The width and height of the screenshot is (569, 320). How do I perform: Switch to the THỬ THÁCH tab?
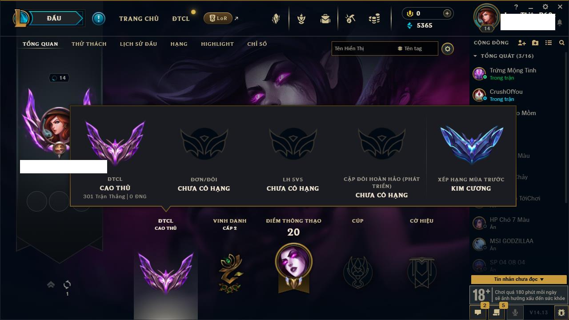pos(89,44)
